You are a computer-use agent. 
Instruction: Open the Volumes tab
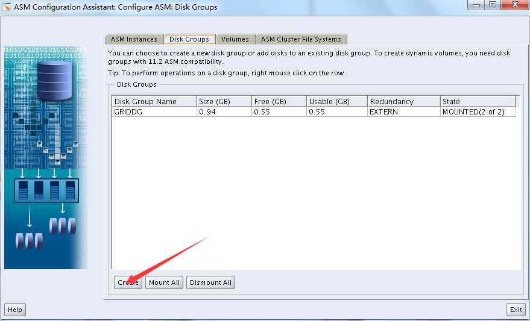[235, 39]
